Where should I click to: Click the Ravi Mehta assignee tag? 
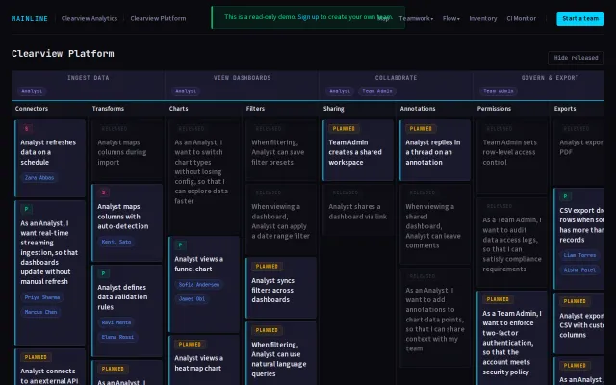(116, 322)
